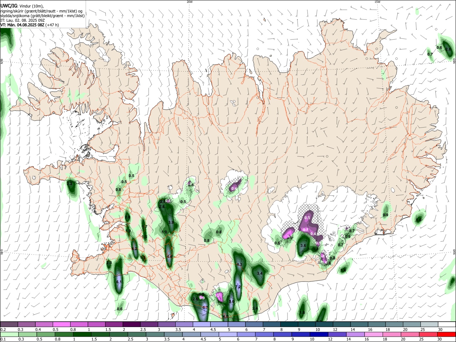Click the 'VT: Mán. 04.08.2025 08Z' valid time line
This screenshot has height=342, width=456.
pyautogui.click(x=22, y=25)
